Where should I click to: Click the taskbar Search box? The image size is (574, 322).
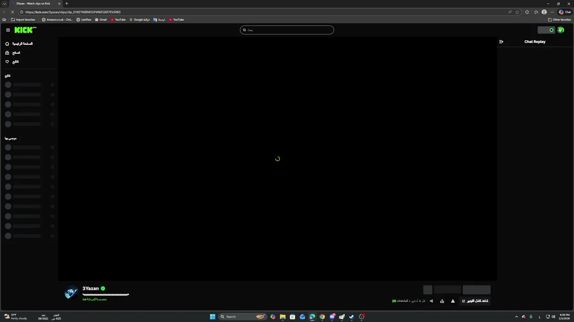(x=243, y=317)
